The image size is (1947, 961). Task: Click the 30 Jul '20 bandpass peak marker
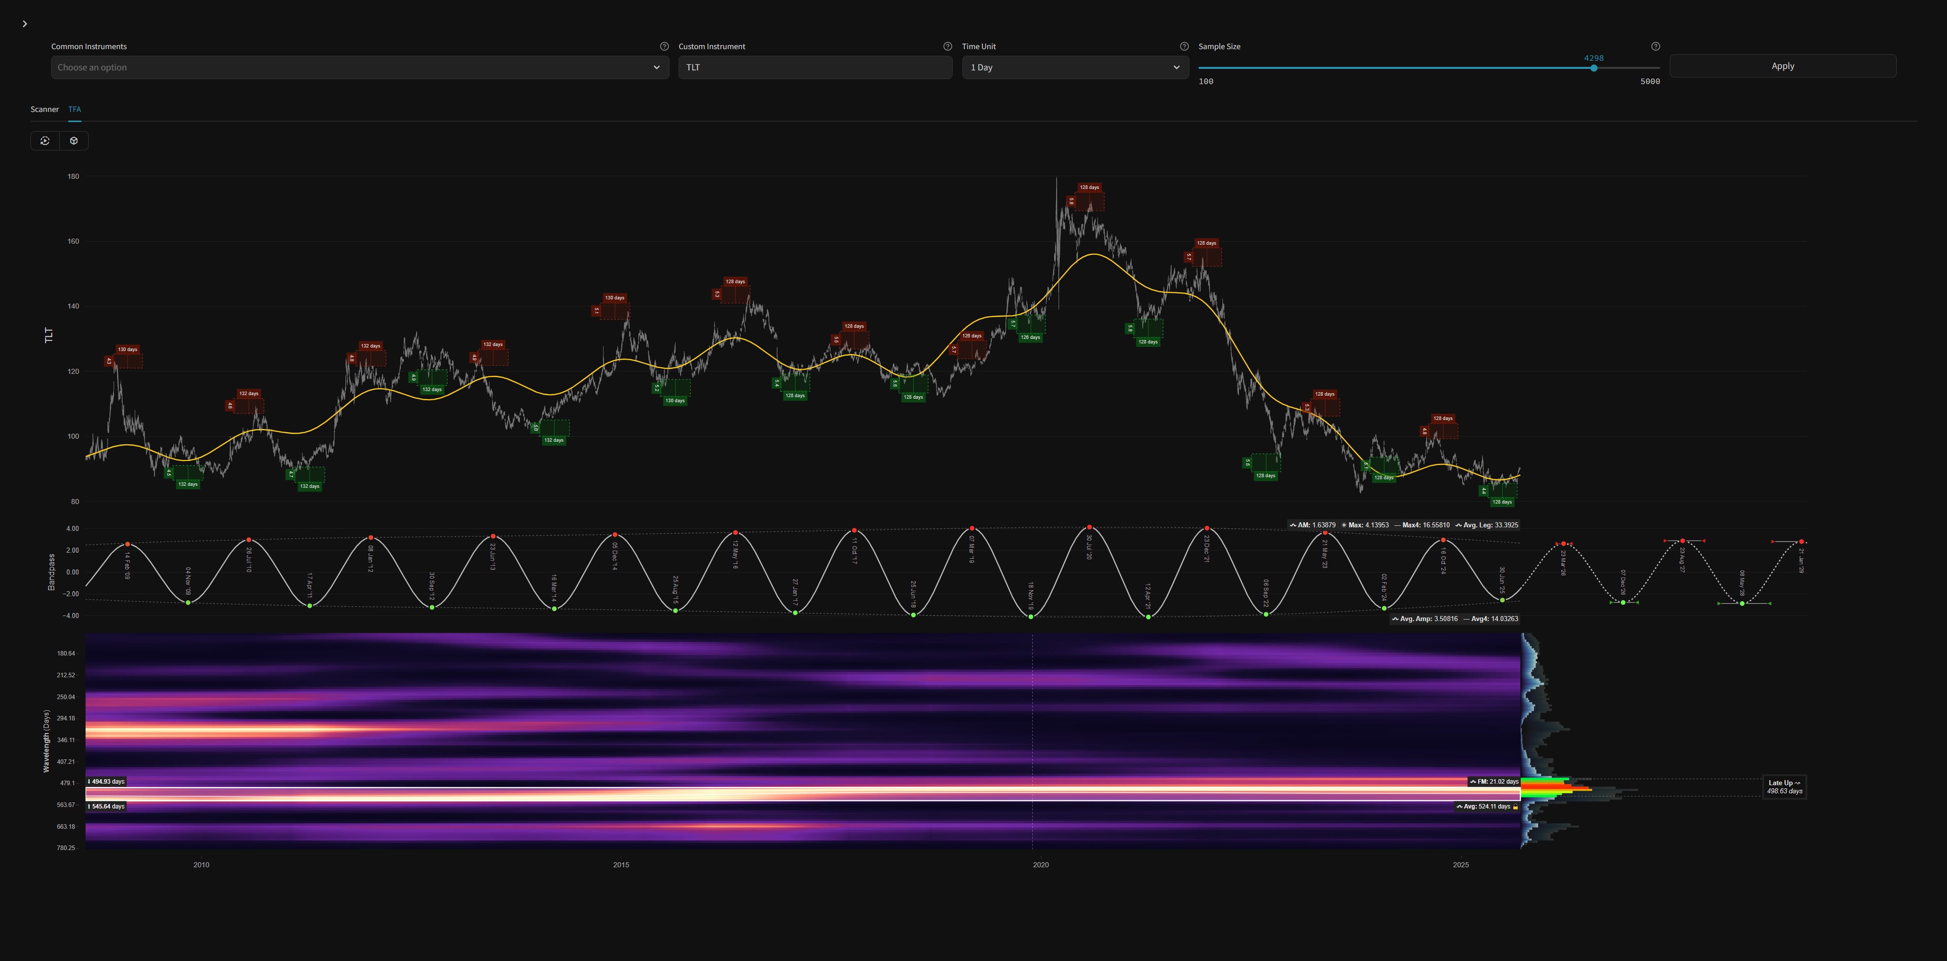pos(1089,527)
